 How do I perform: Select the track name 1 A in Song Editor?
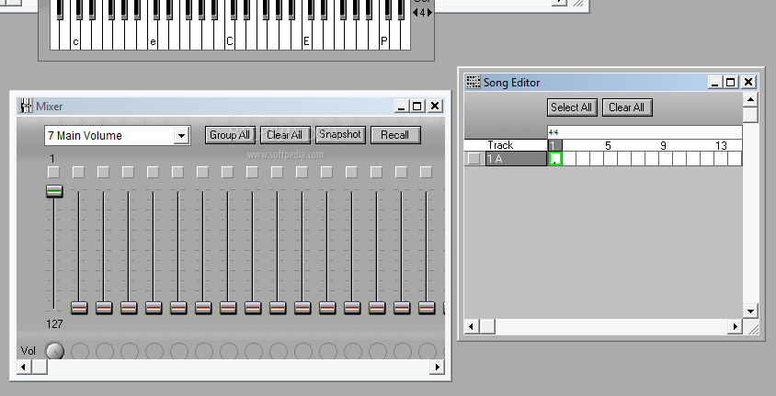click(x=516, y=159)
